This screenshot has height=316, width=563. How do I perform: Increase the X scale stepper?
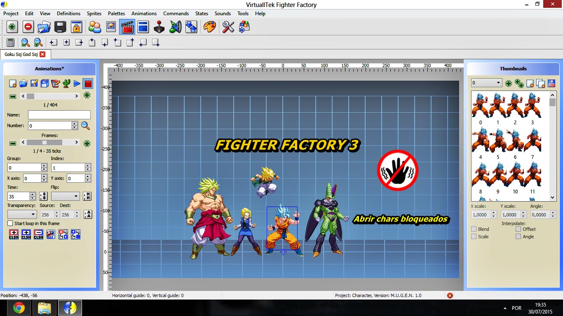click(494, 213)
